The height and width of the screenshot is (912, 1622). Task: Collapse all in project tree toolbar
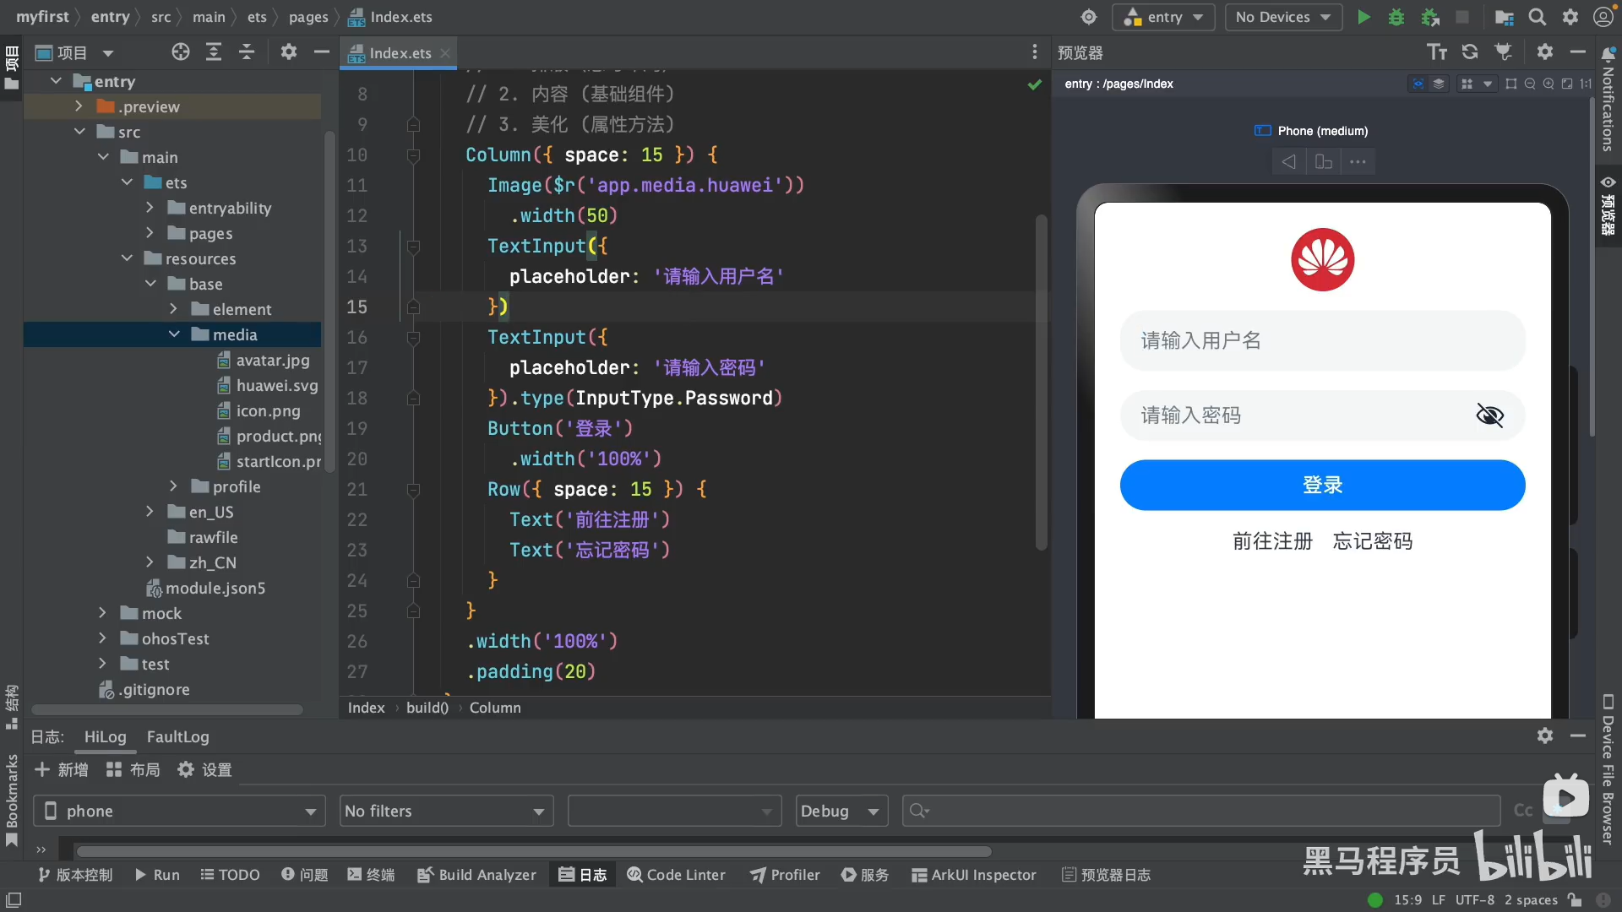[x=247, y=52]
